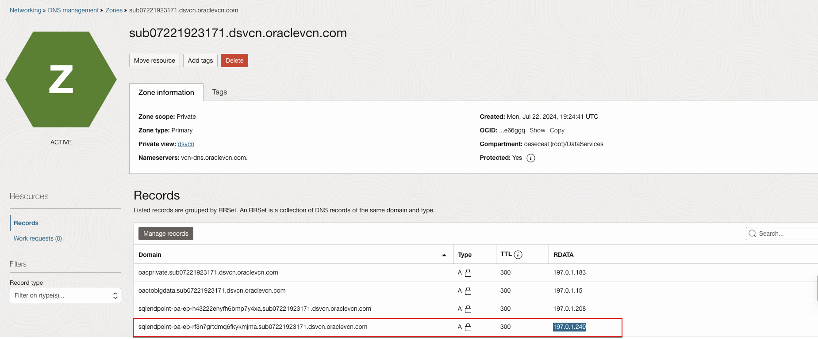Screen dimensions: 818x339
Task: Click the ACTIVE status label
Action: coord(61,142)
